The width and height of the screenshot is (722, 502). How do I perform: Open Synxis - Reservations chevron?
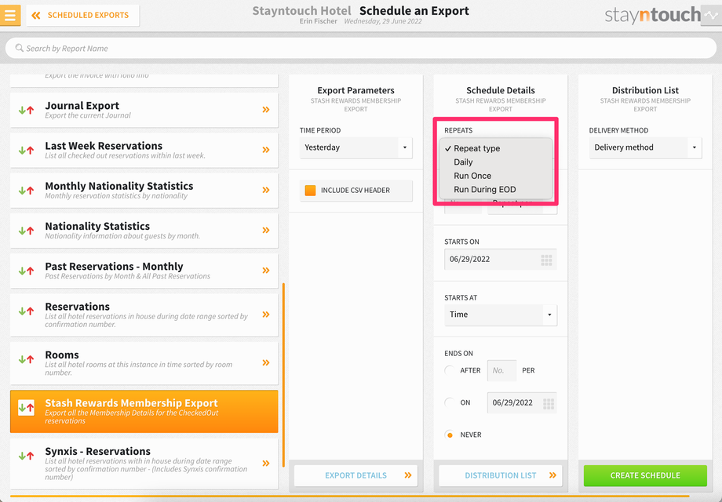(x=266, y=463)
